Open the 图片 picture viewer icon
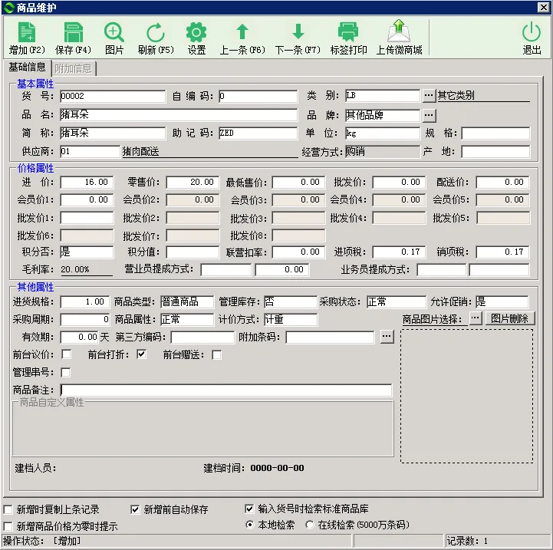Screen dimensions: 553x550 [x=114, y=32]
